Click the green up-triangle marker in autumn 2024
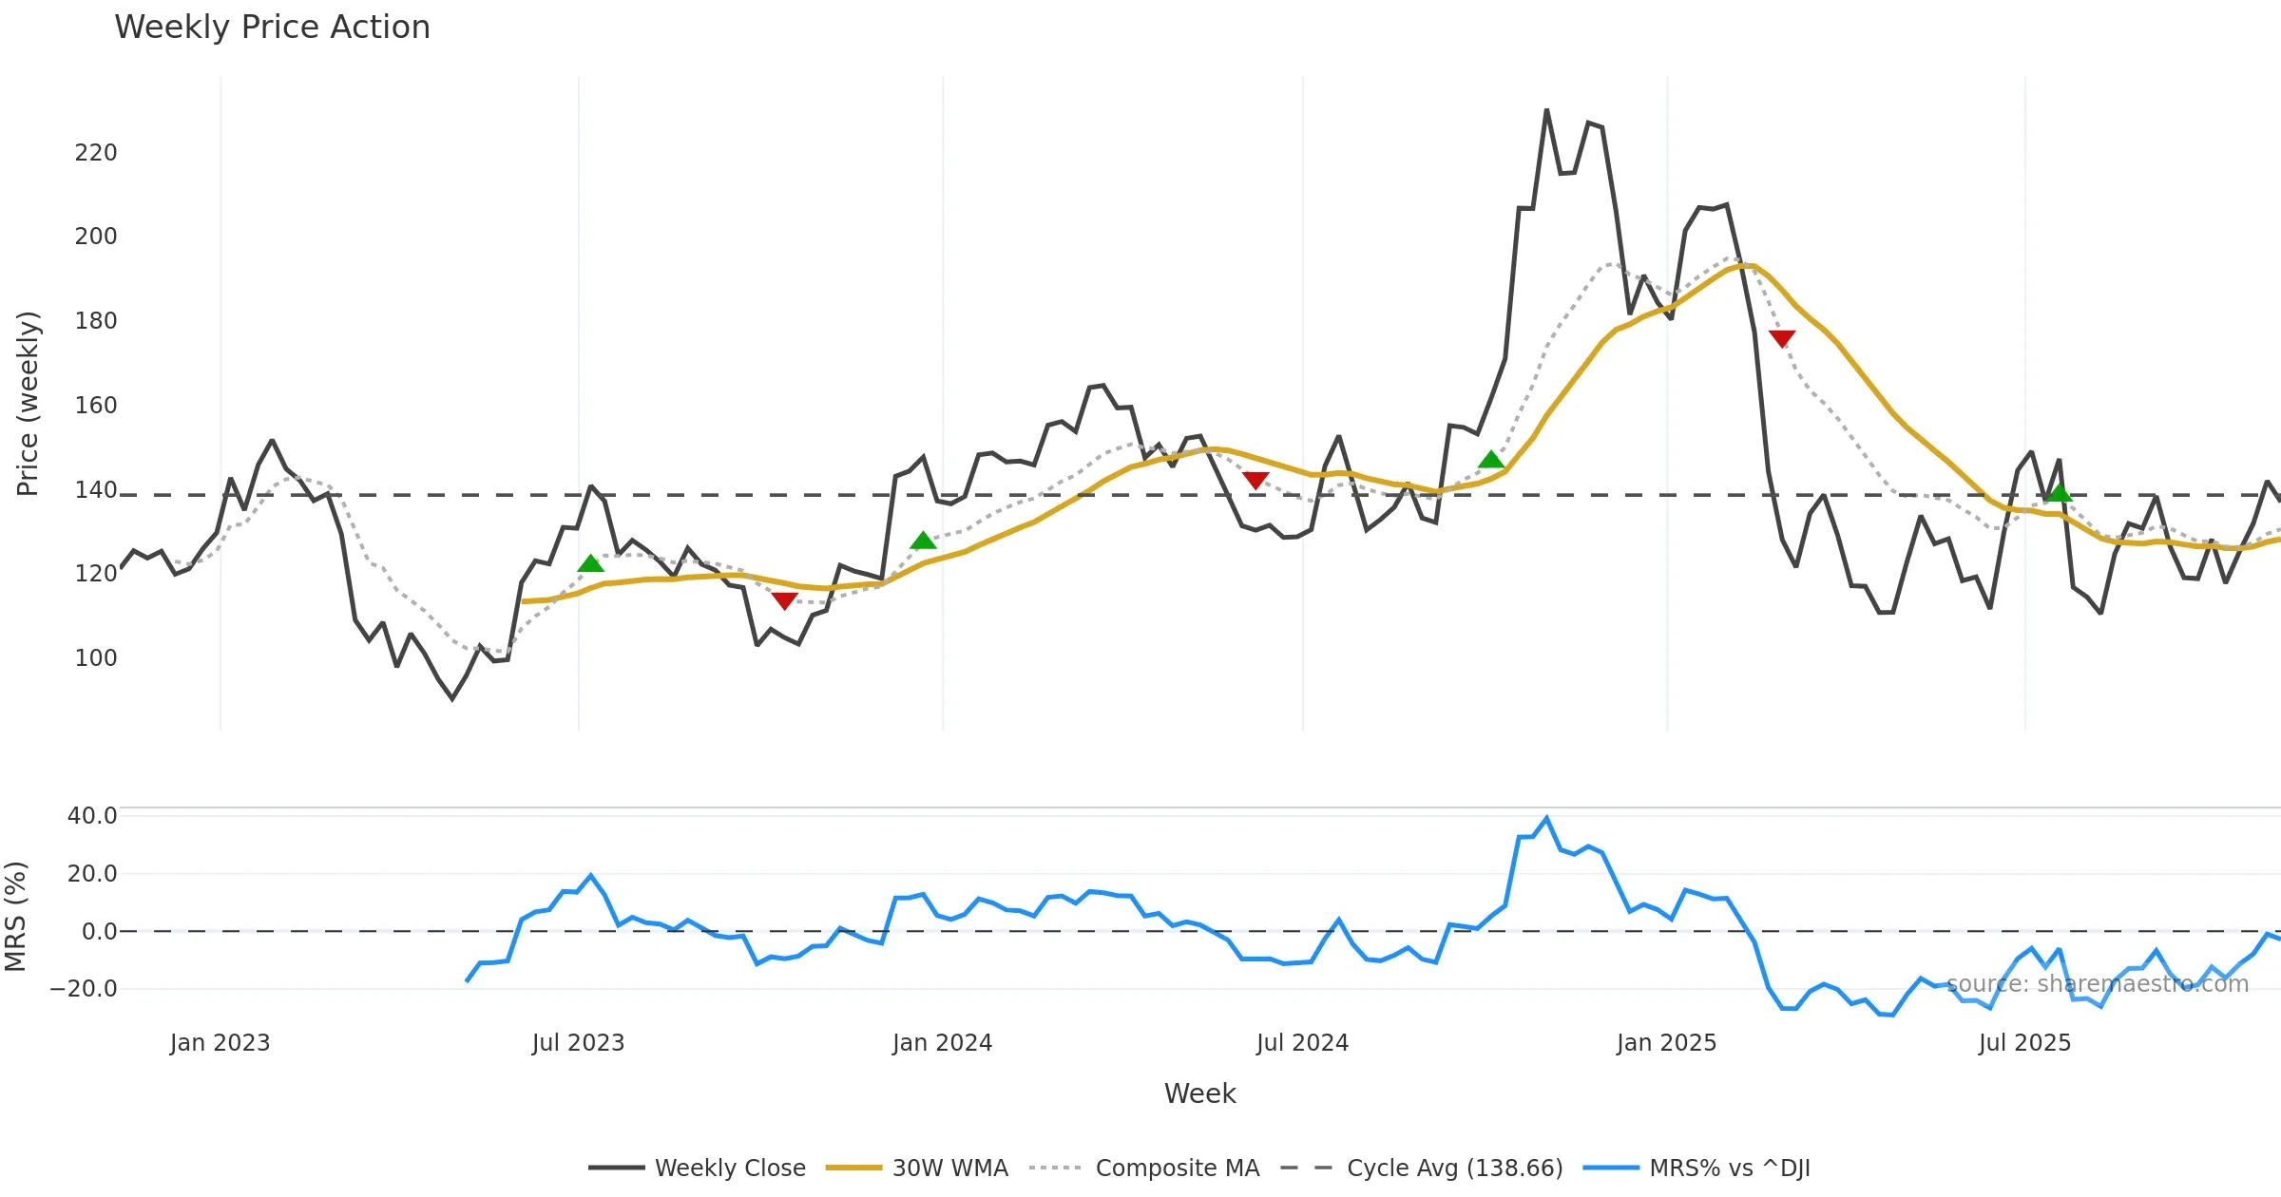Viewport: 2281px width, 1197px height. point(1491,461)
